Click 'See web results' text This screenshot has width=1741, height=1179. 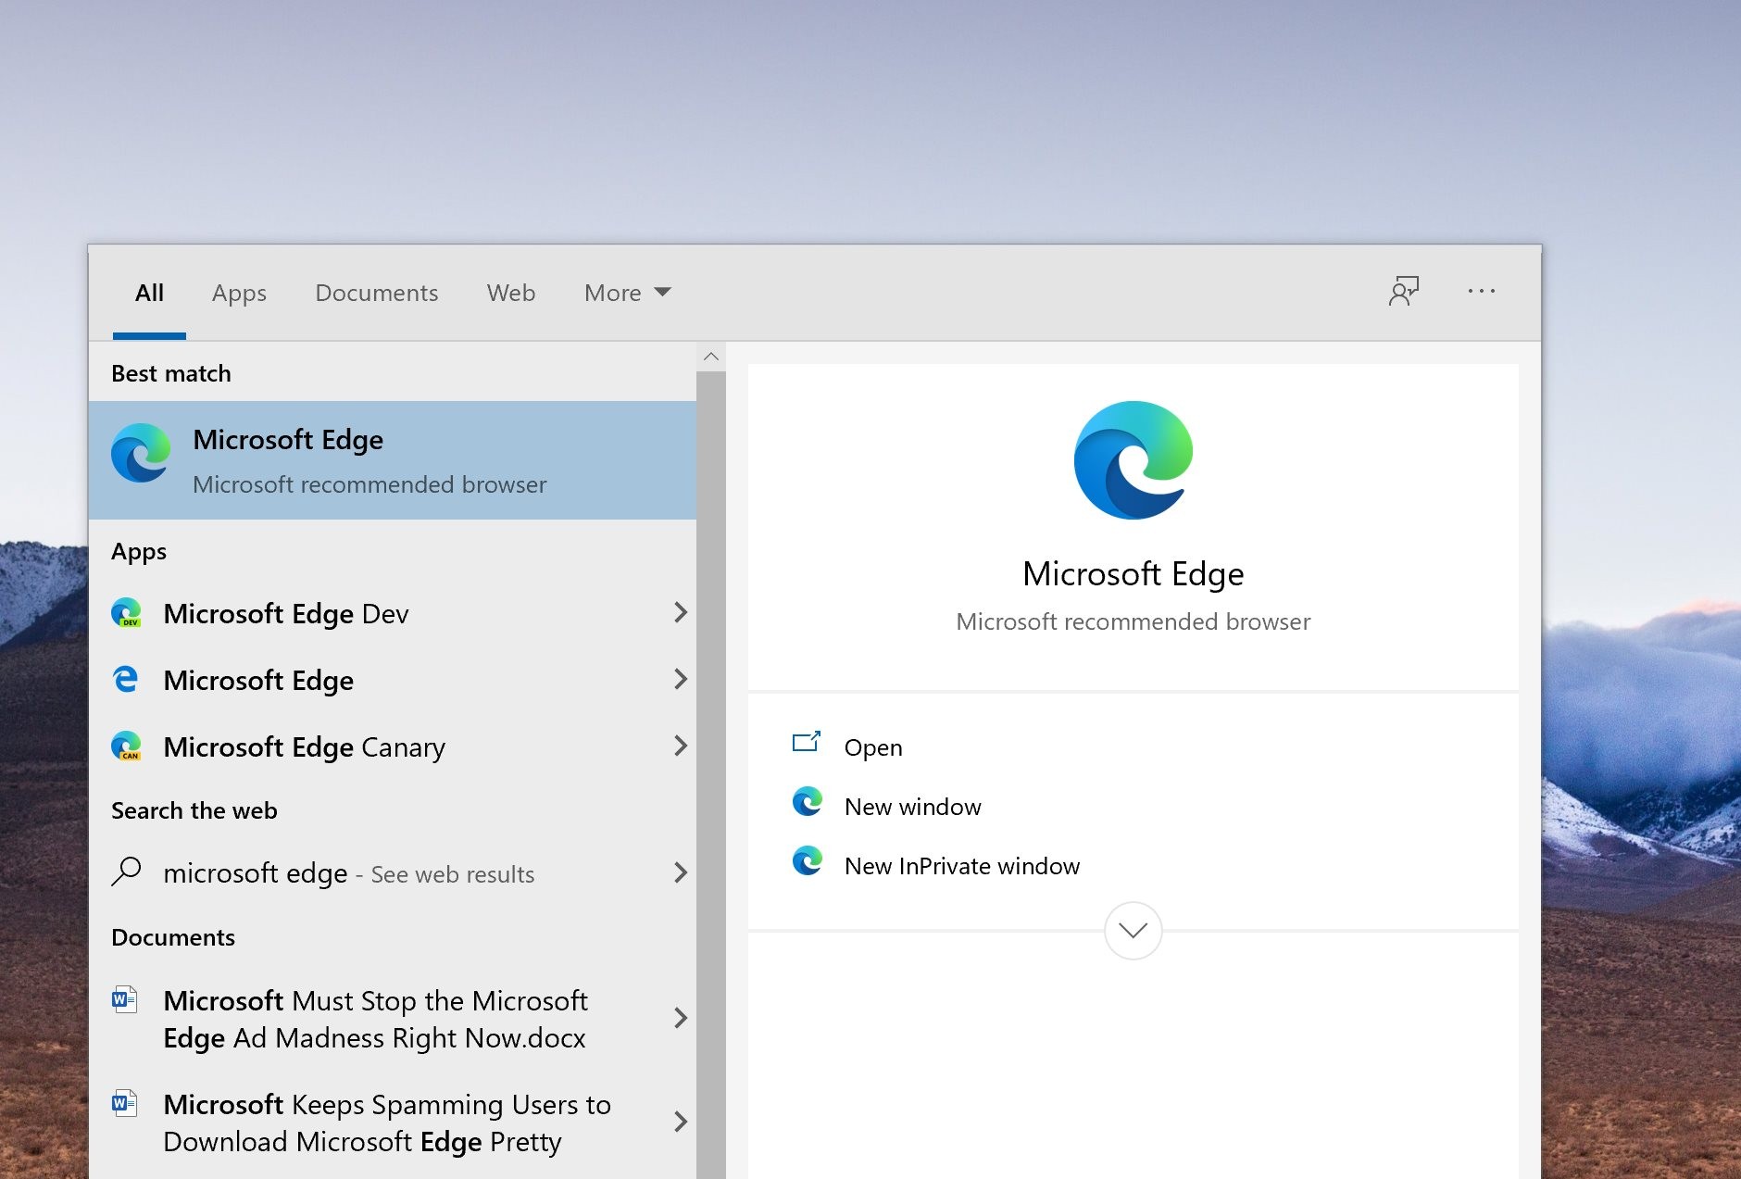452,874
